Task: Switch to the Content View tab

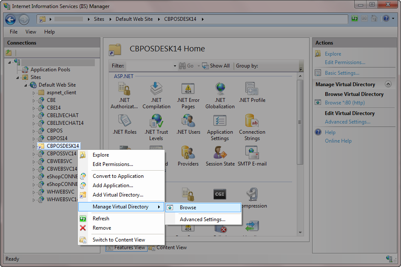Action: [x=171, y=247]
